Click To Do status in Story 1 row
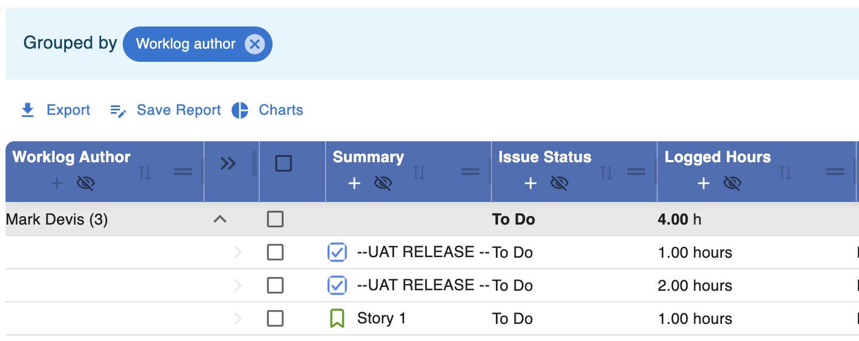 pos(512,319)
